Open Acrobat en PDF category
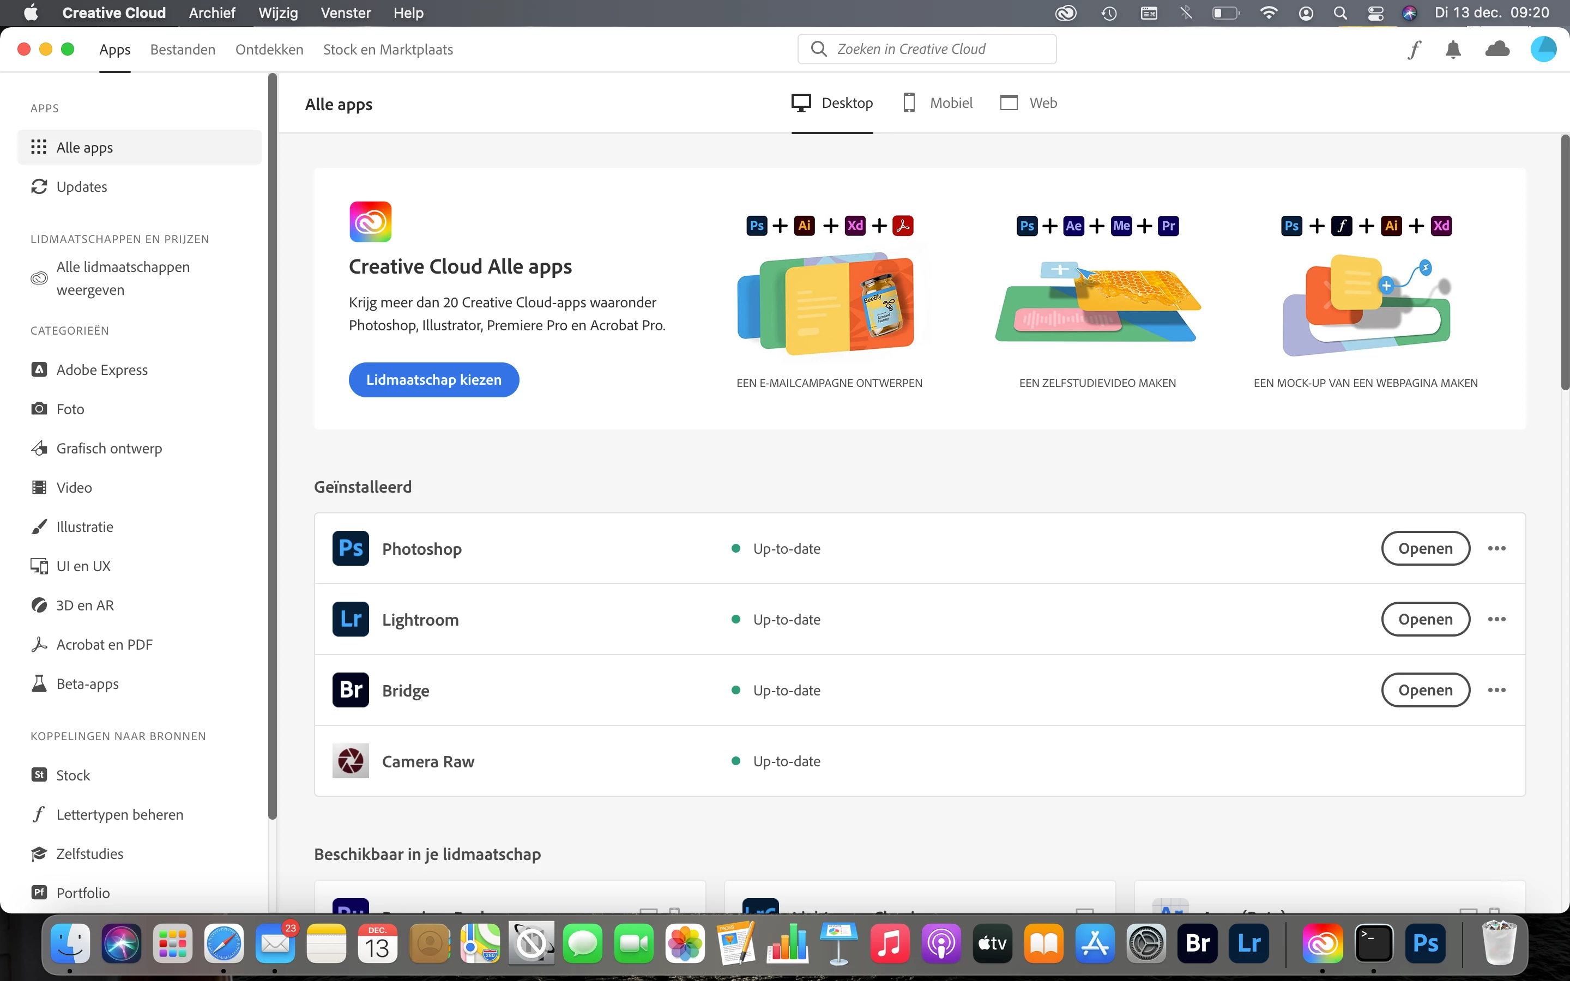Image resolution: width=1570 pixels, height=981 pixels. [104, 644]
